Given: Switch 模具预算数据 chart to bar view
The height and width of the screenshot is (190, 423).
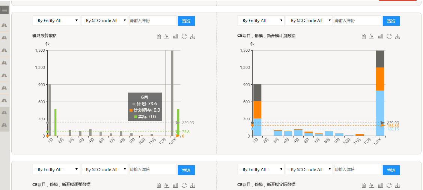Looking at the screenshot, I should click(x=175, y=36).
